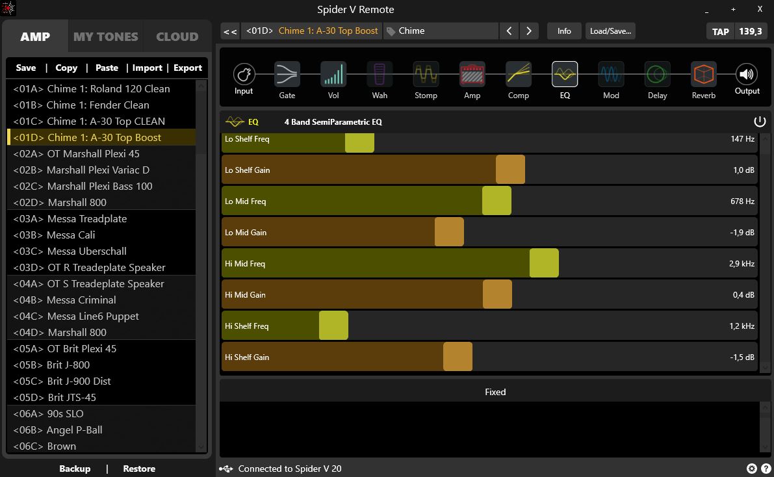774x477 pixels.
Task: Click the Spider app logo icon
Action: (8, 8)
